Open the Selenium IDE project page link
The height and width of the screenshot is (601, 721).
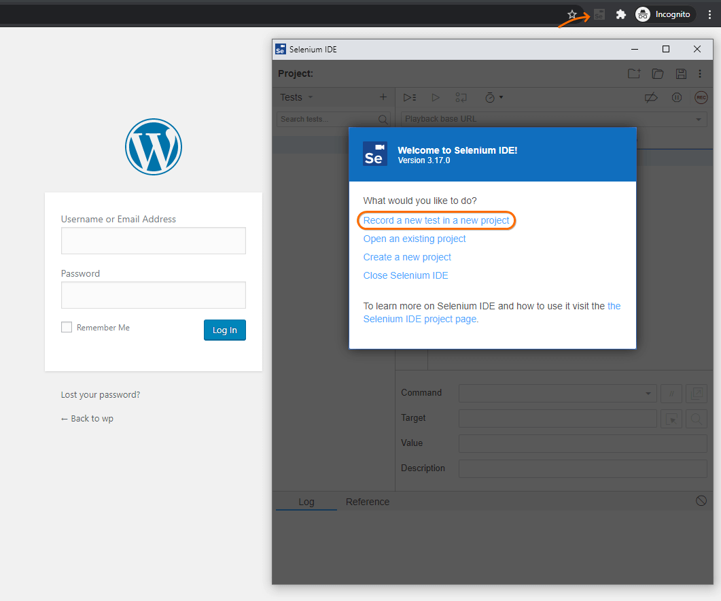pos(492,313)
